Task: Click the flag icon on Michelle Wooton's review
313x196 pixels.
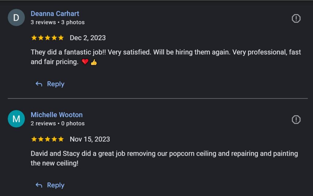Action: (x=296, y=120)
